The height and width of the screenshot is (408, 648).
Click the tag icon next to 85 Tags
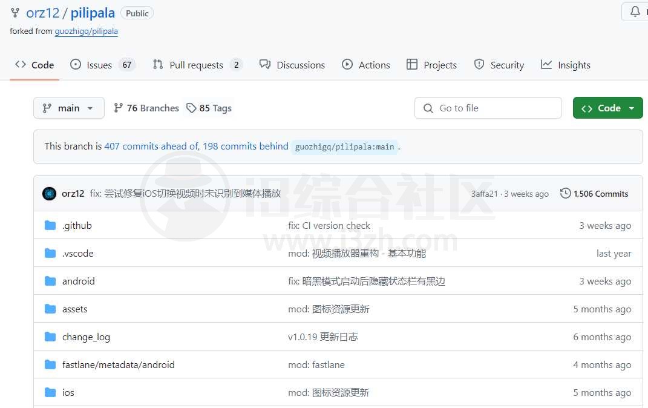[191, 108]
